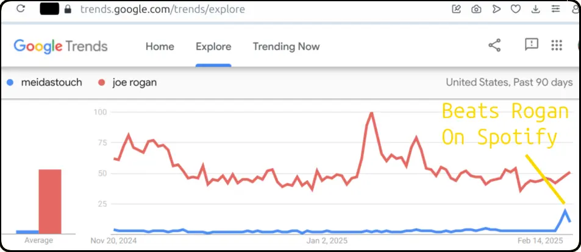Open browser settings sliders icon

click(555, 9)
